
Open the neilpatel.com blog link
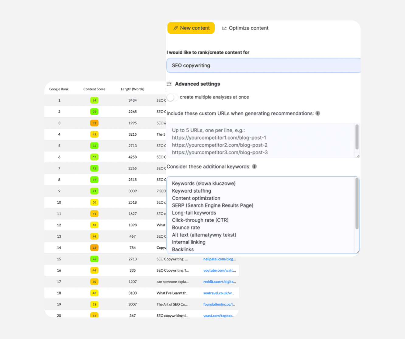219,259
